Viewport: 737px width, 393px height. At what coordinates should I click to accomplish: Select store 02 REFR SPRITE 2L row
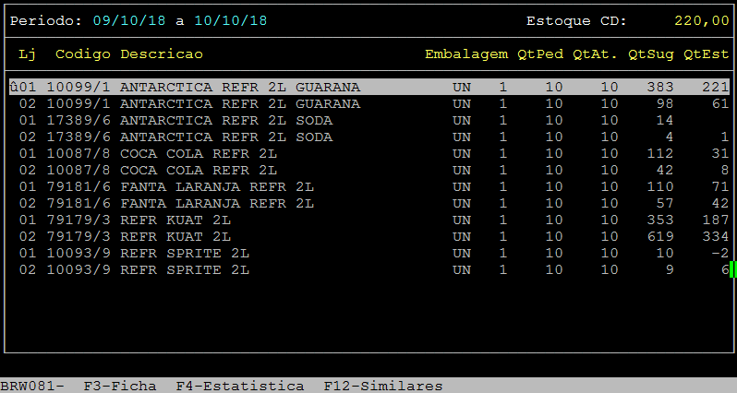[x=369, y=270]
